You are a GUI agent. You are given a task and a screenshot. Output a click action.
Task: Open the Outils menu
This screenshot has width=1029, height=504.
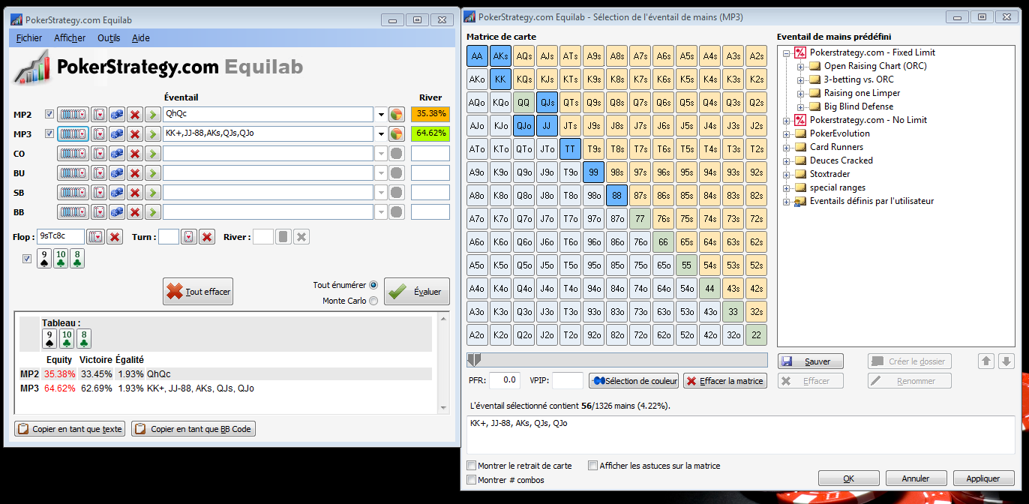click(x=109, y=37)
